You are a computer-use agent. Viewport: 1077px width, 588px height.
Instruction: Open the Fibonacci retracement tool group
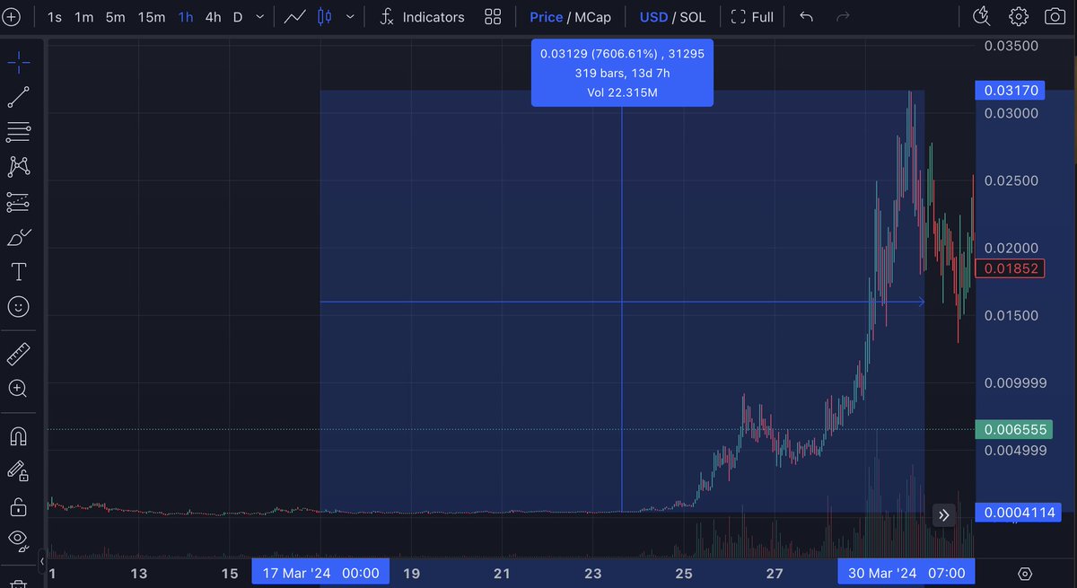(x=18, y=132)
